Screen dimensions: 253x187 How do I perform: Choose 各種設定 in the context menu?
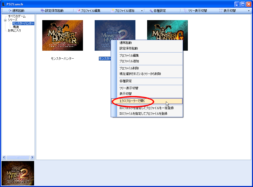pos(147,81)
